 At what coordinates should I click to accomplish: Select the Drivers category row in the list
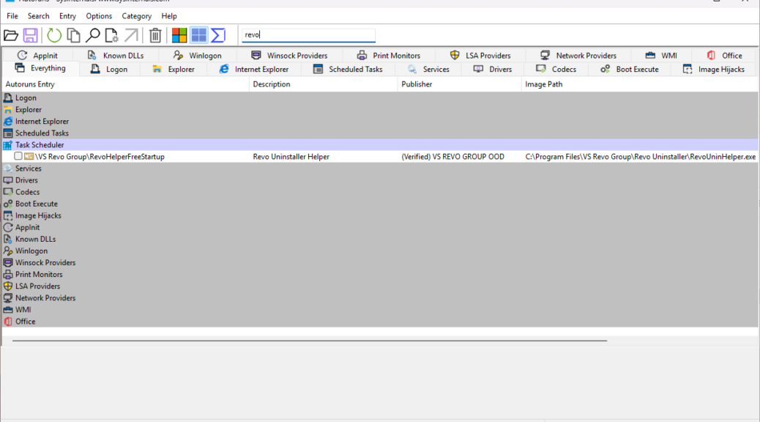coord(380,180)
